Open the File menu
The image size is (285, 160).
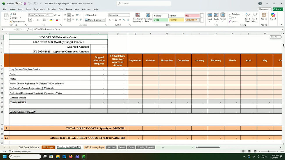click(x=5, y=9)
